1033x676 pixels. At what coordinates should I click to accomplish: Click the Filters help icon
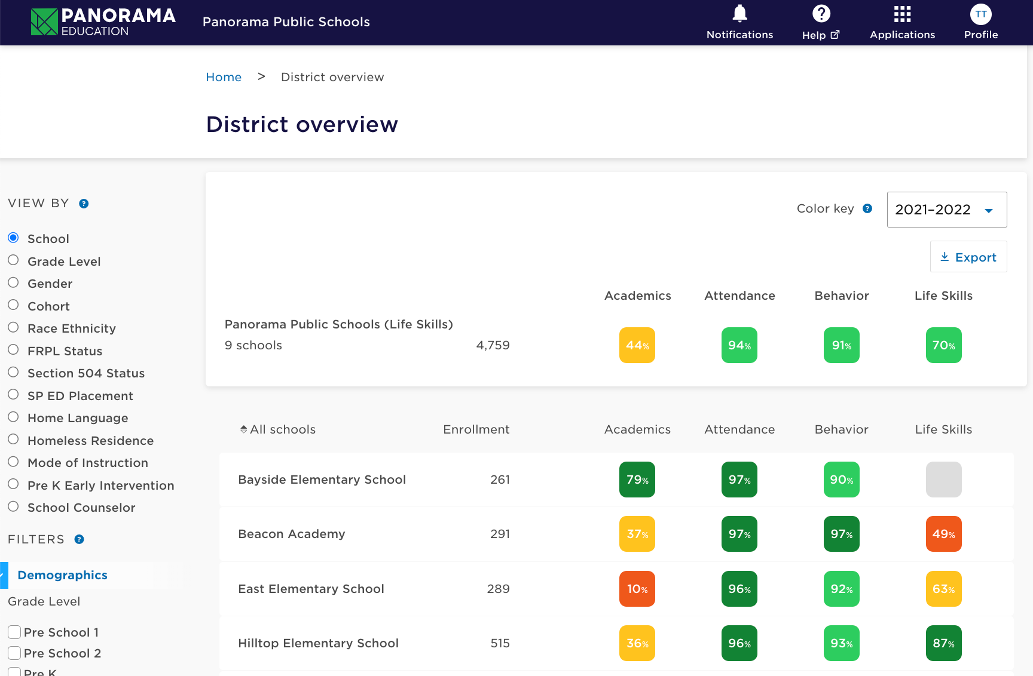(80, 539)
